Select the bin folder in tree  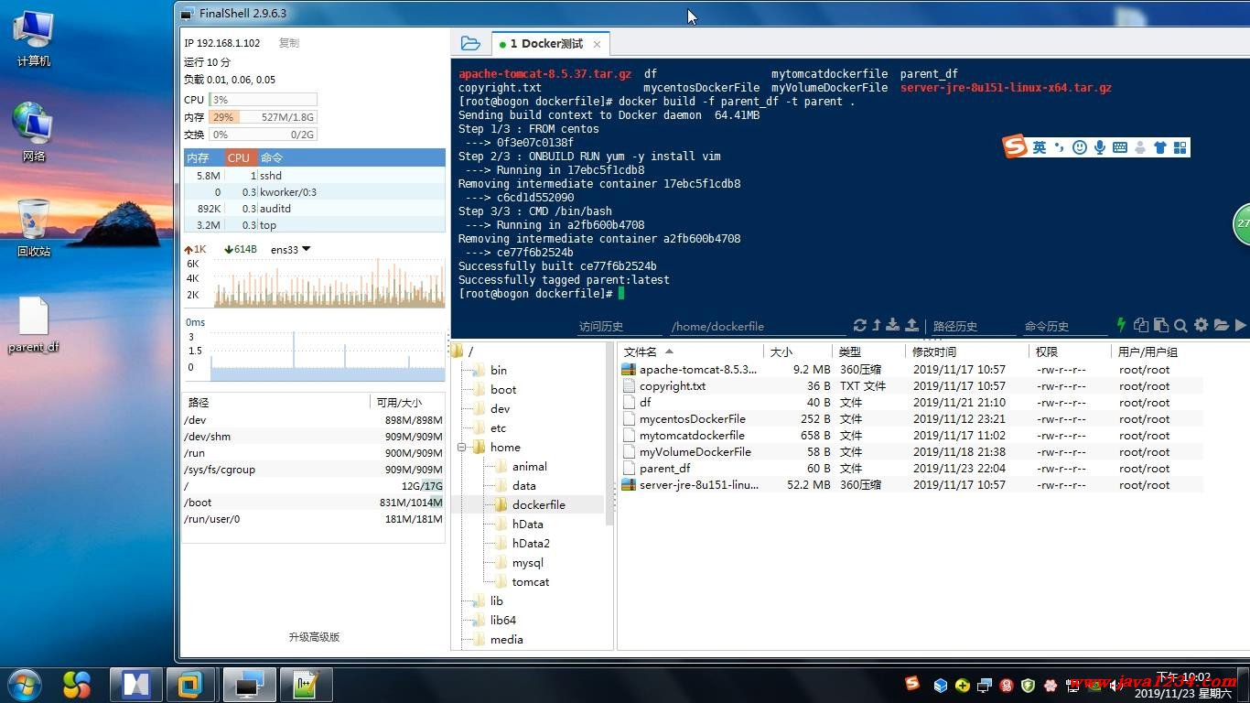tap(498, 371)
